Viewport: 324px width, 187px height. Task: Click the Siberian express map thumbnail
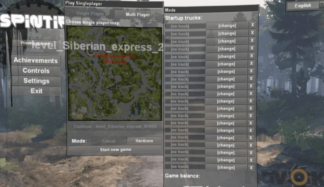coord(114,73)
